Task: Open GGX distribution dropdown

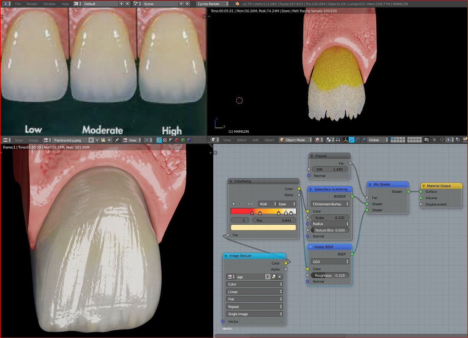Action: (330, 262)
